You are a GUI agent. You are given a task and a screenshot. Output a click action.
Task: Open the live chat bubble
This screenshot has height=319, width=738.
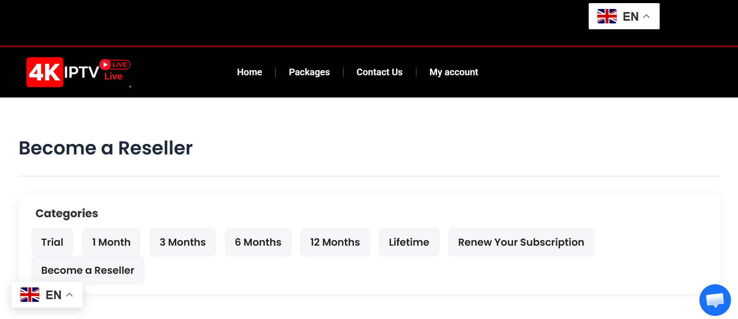[x=715, y=300]
